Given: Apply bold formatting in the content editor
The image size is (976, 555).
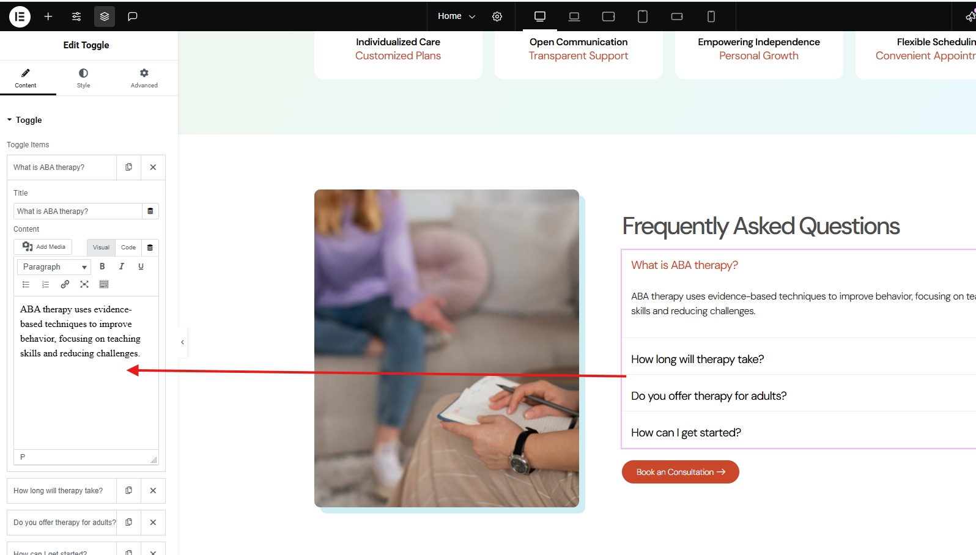Looking at the screenshot, I should click(x=102, y=266).
